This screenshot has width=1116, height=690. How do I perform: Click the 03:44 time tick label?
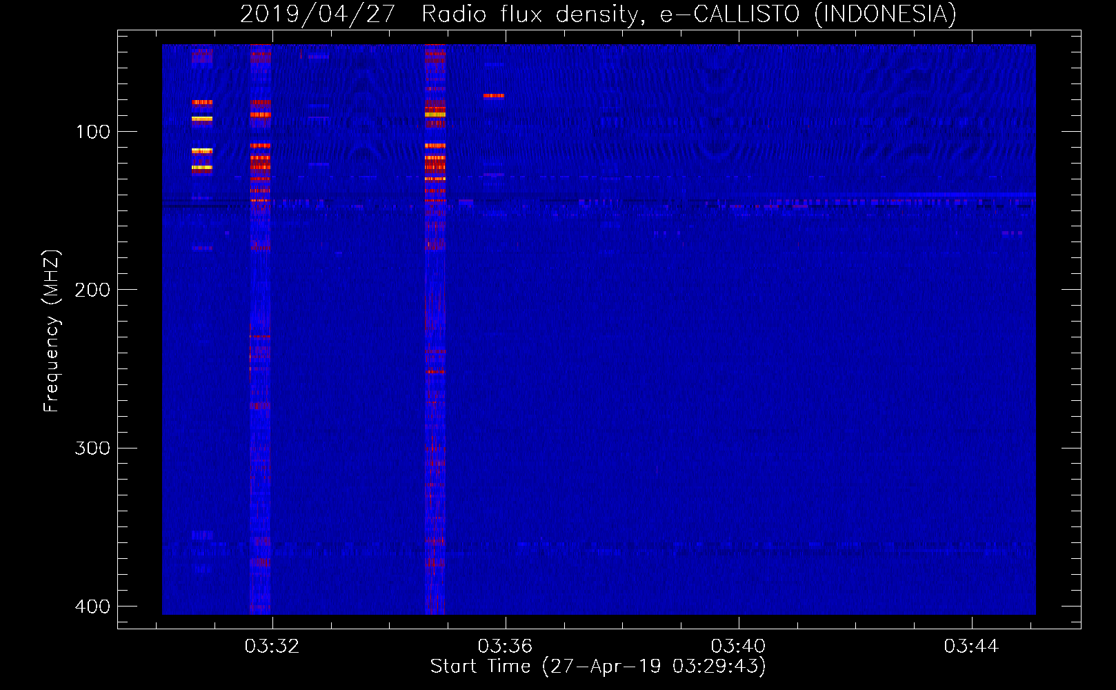click(x=971, y=647)
